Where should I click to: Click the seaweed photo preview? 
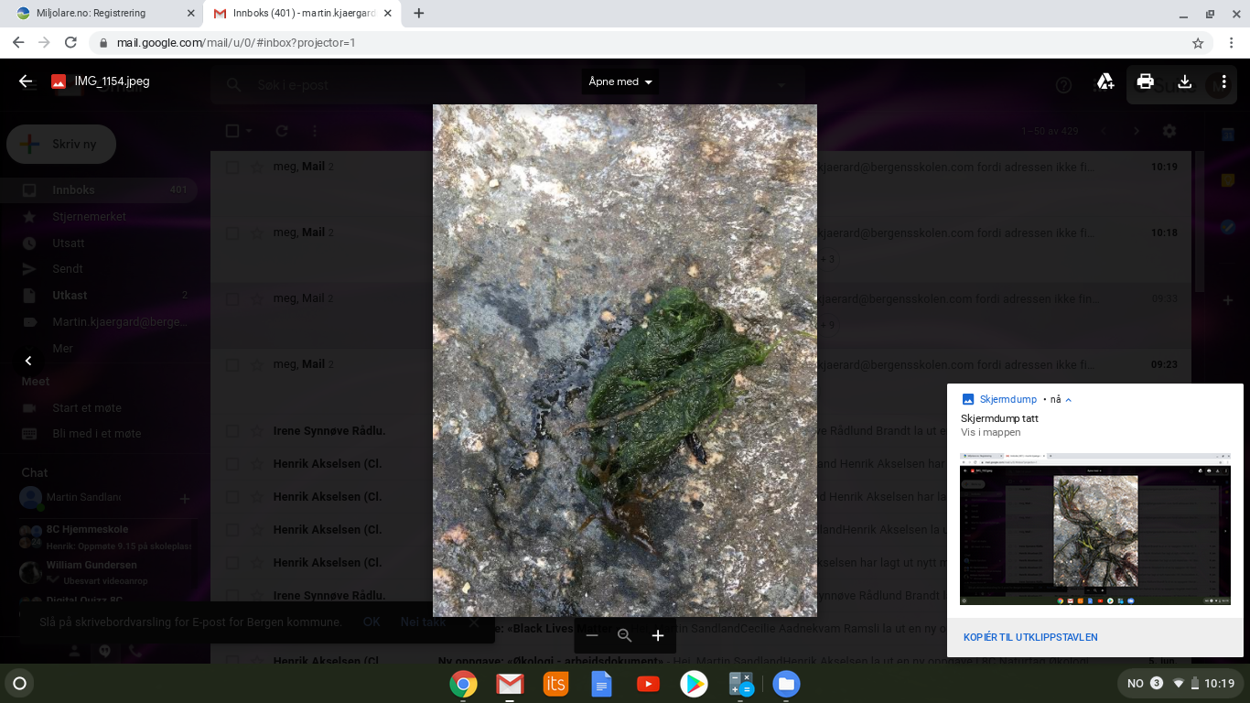pyautogui.click(x=625, y=361)
